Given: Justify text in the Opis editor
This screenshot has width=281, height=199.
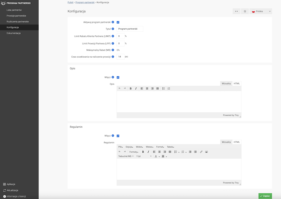Looking at the screenshot, I should (158, 88).
